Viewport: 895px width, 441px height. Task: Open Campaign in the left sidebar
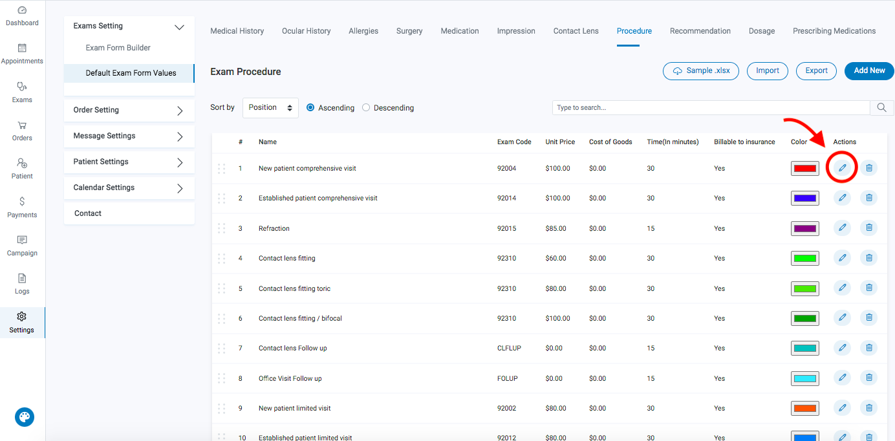(22, 246)
